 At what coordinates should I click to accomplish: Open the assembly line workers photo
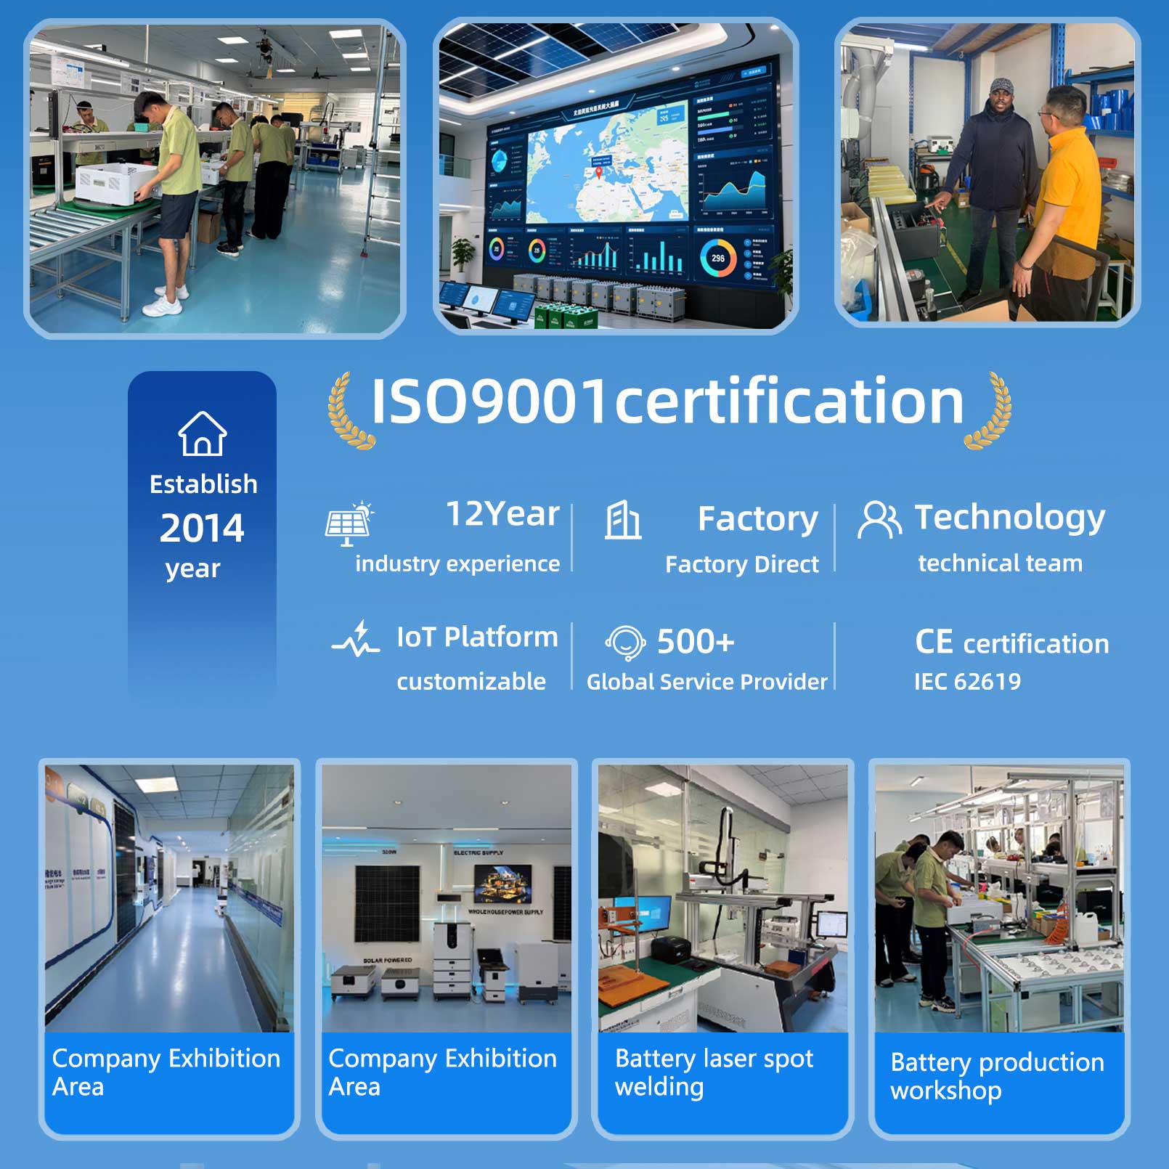(215, 179)
